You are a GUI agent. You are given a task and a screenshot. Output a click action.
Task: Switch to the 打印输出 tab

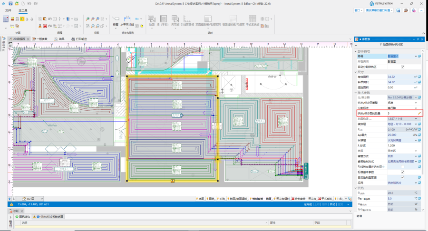point(79,39)
